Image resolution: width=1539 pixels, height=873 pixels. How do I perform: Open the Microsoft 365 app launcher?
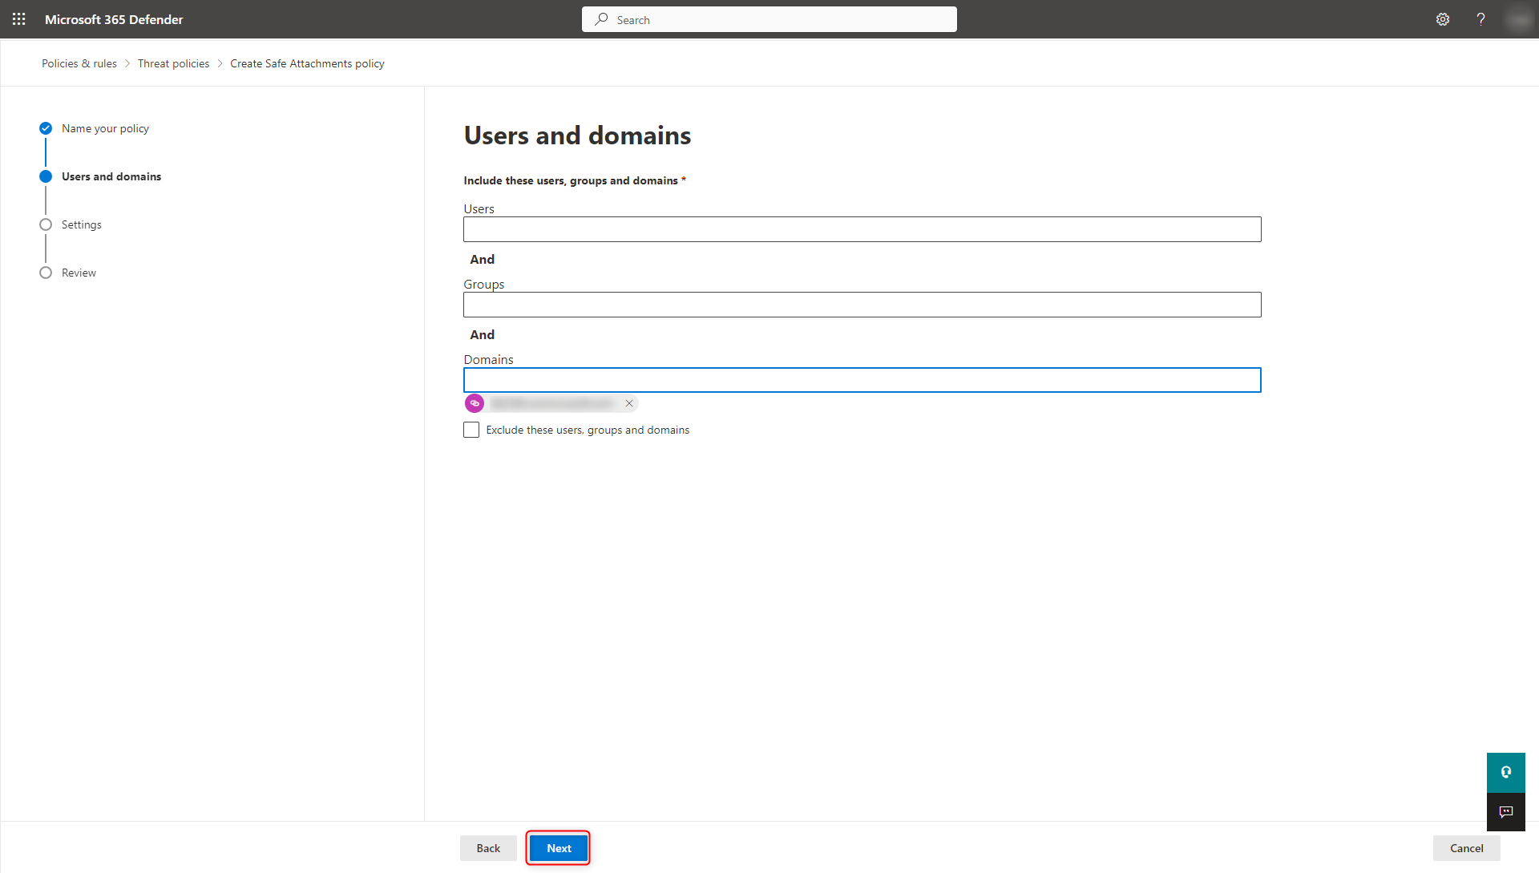(18, 18)
